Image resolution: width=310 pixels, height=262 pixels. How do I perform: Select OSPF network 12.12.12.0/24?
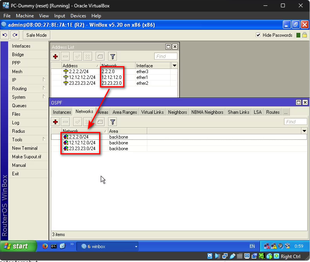179,142
